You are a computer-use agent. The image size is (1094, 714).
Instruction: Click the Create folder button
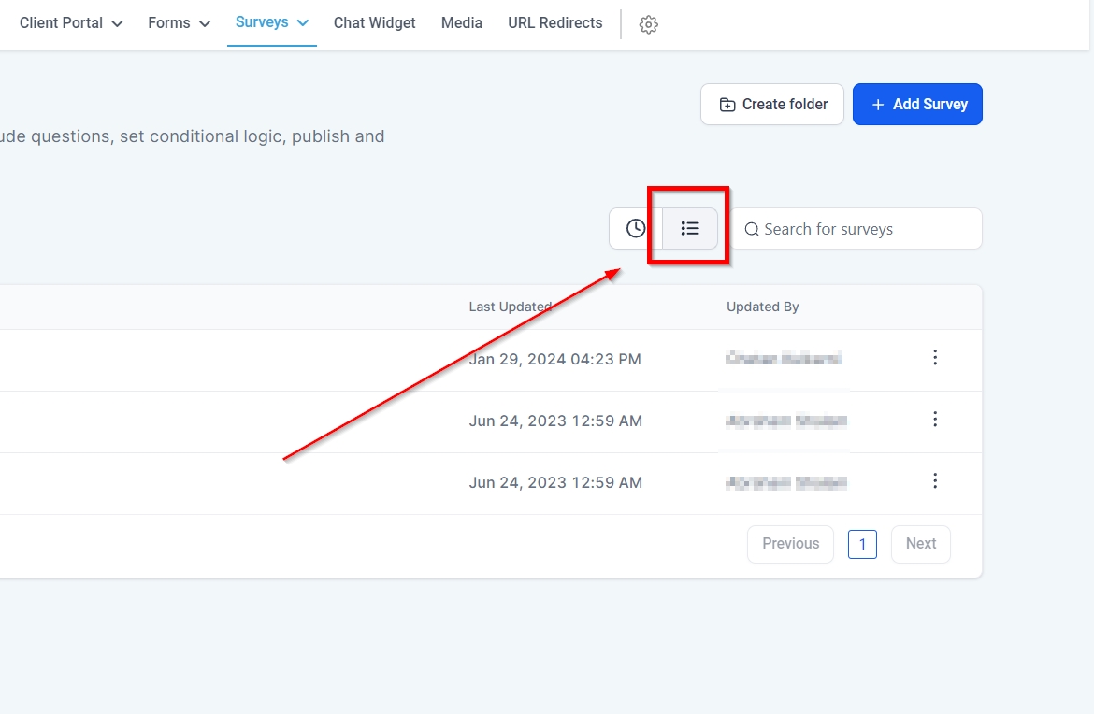tap(772, 105)
